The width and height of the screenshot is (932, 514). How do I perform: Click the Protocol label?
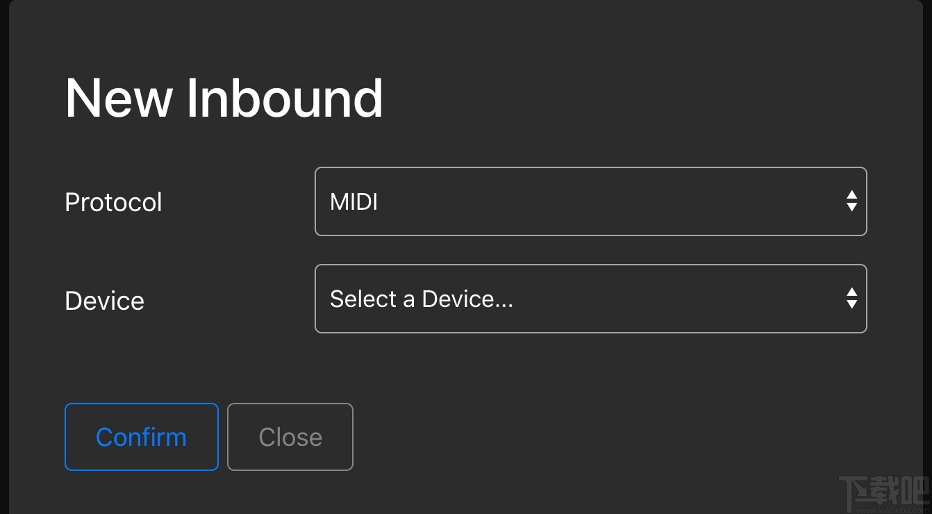point(113,202)
